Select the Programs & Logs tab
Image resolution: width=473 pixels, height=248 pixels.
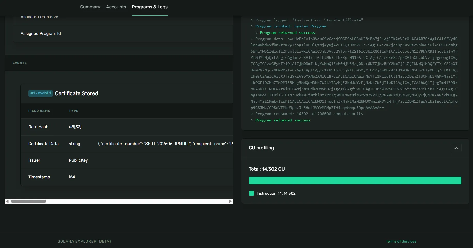(150, 7)
